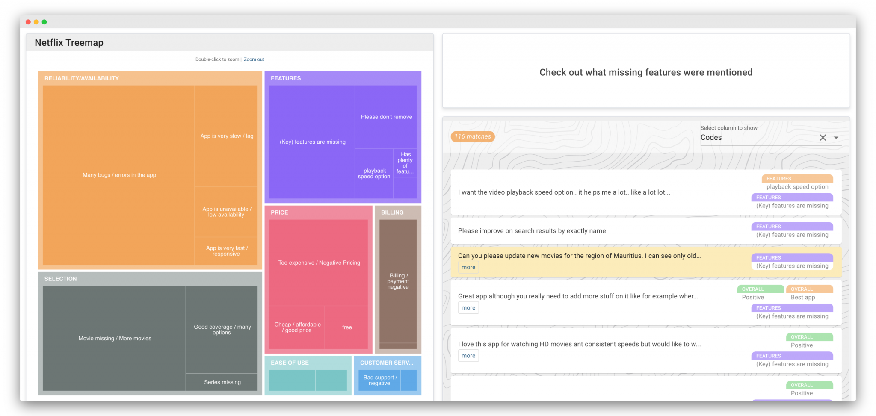Click the 116 matches badge

coord(472,136)
